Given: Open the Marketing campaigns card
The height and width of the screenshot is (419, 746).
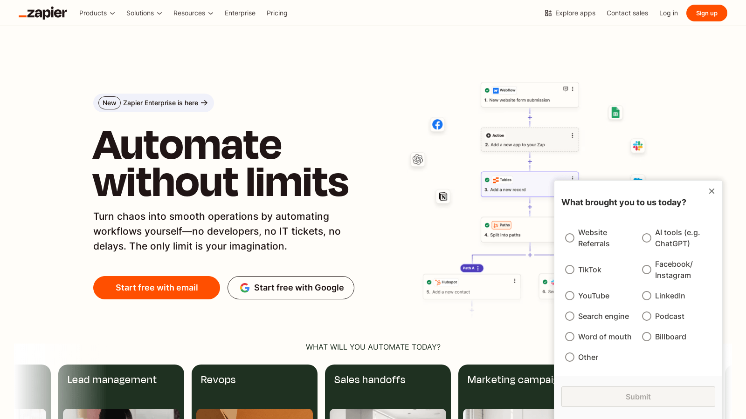Looking at the screenshot, I should click(x=506, y=392).
